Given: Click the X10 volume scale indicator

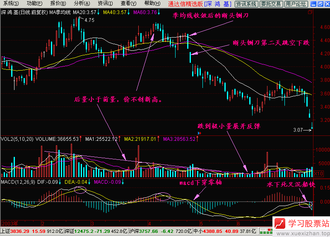Looking at the screenshot, I should [x=318, y=173].
